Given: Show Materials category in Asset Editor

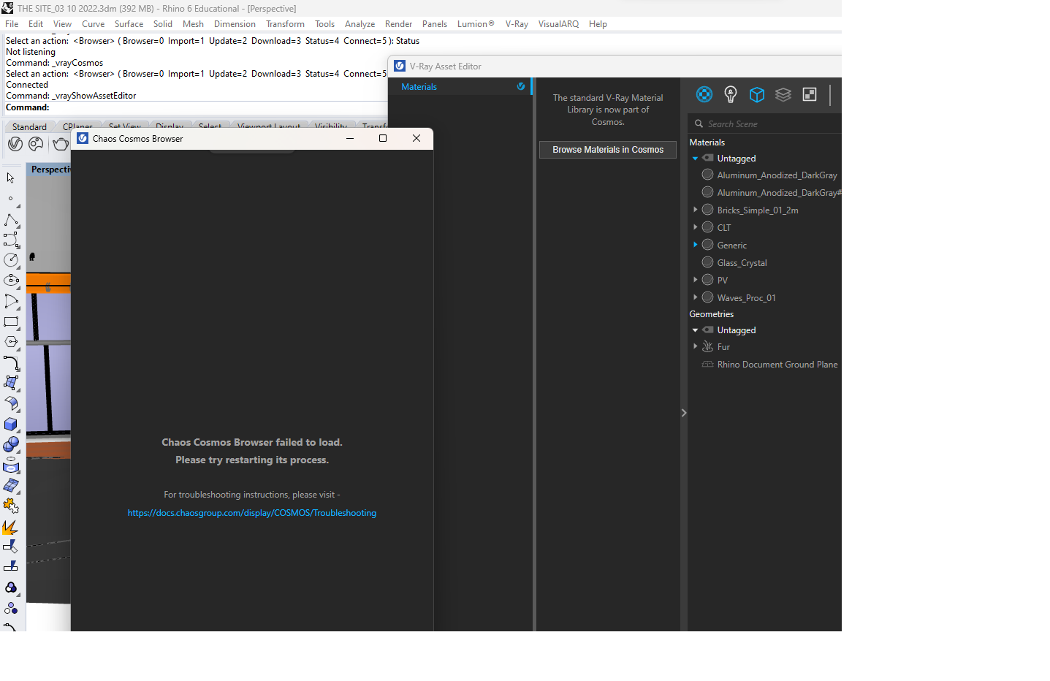Looking at the screenshot, I should (704, 94).
